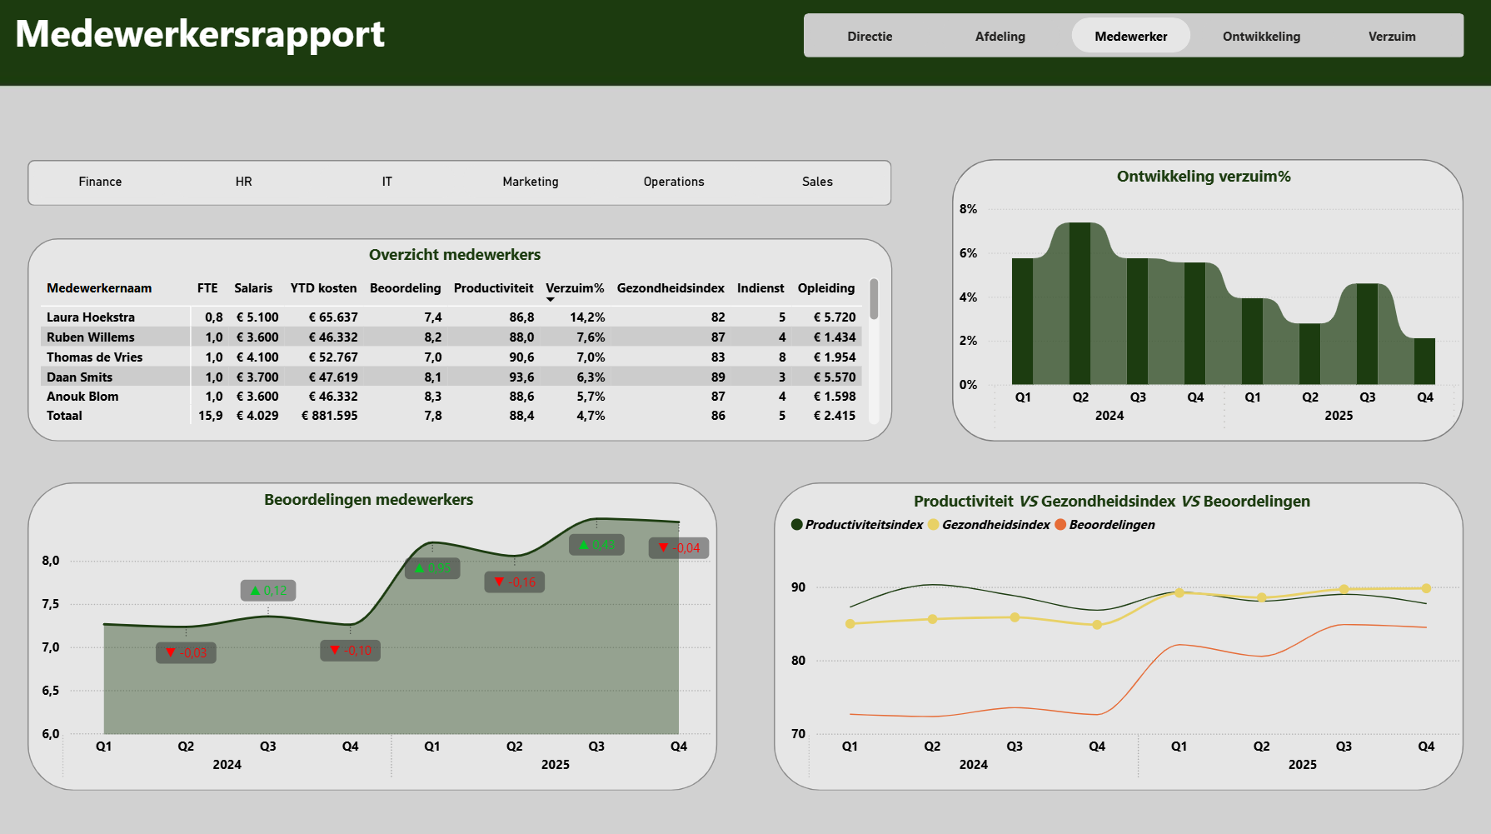
Task: Click the red -0,10 decrease label
Action: click(x=351, y=651)
